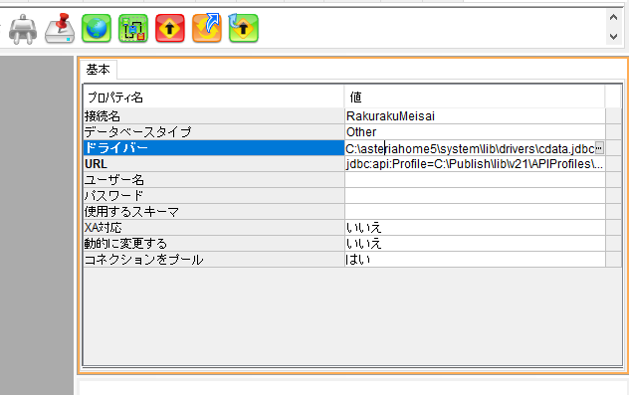Click the green icon with up arrow
The image size is (629, 395).
[244, 28]
